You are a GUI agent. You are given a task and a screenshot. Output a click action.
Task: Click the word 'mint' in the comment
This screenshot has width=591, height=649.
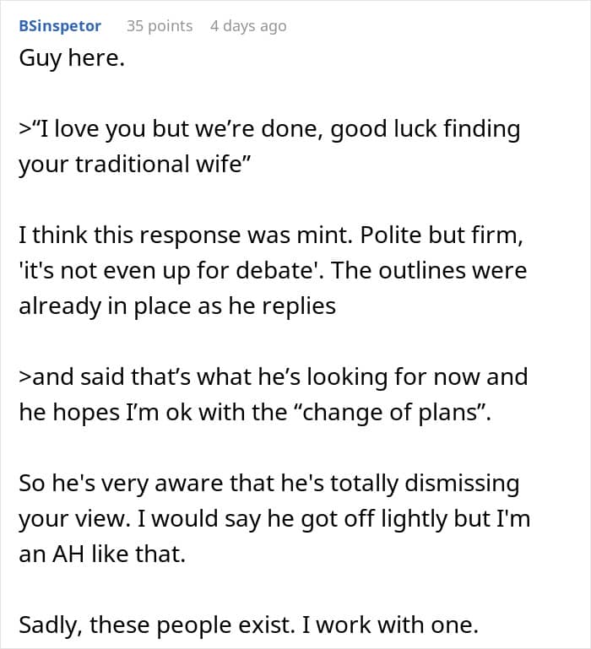coord(328,235)
